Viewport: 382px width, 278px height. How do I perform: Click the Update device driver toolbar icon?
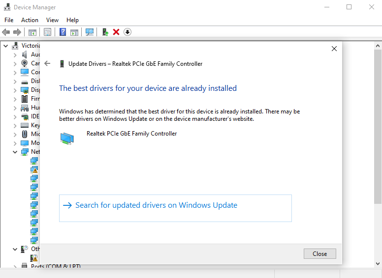point(105,32)
